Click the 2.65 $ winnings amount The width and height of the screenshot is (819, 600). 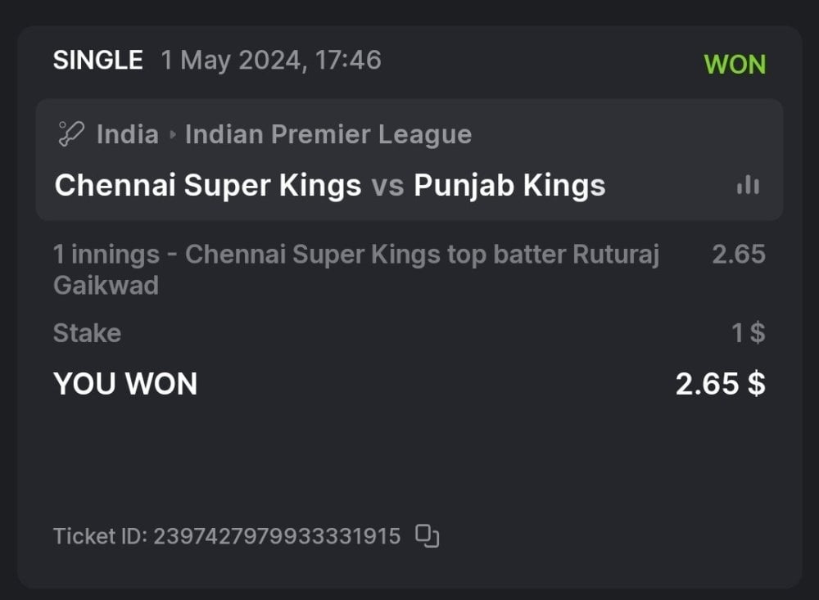pyautogui.click(x=720, y=383)
